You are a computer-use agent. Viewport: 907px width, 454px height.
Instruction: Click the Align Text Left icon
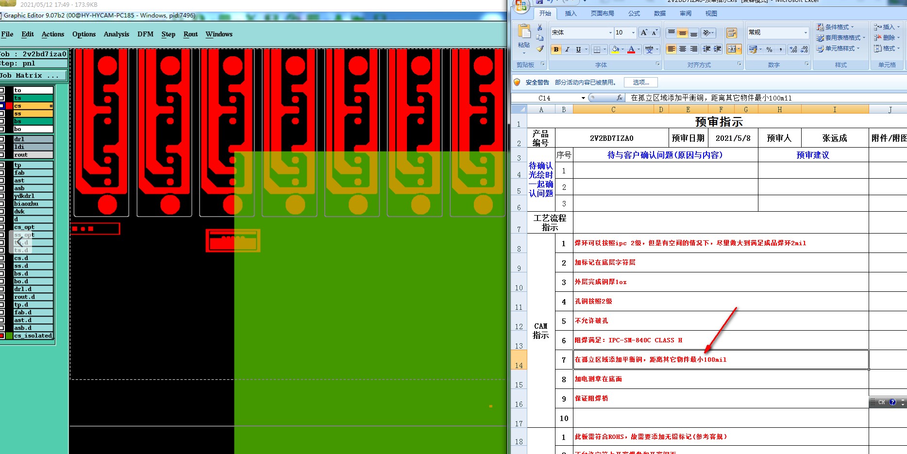coord(671,49)
